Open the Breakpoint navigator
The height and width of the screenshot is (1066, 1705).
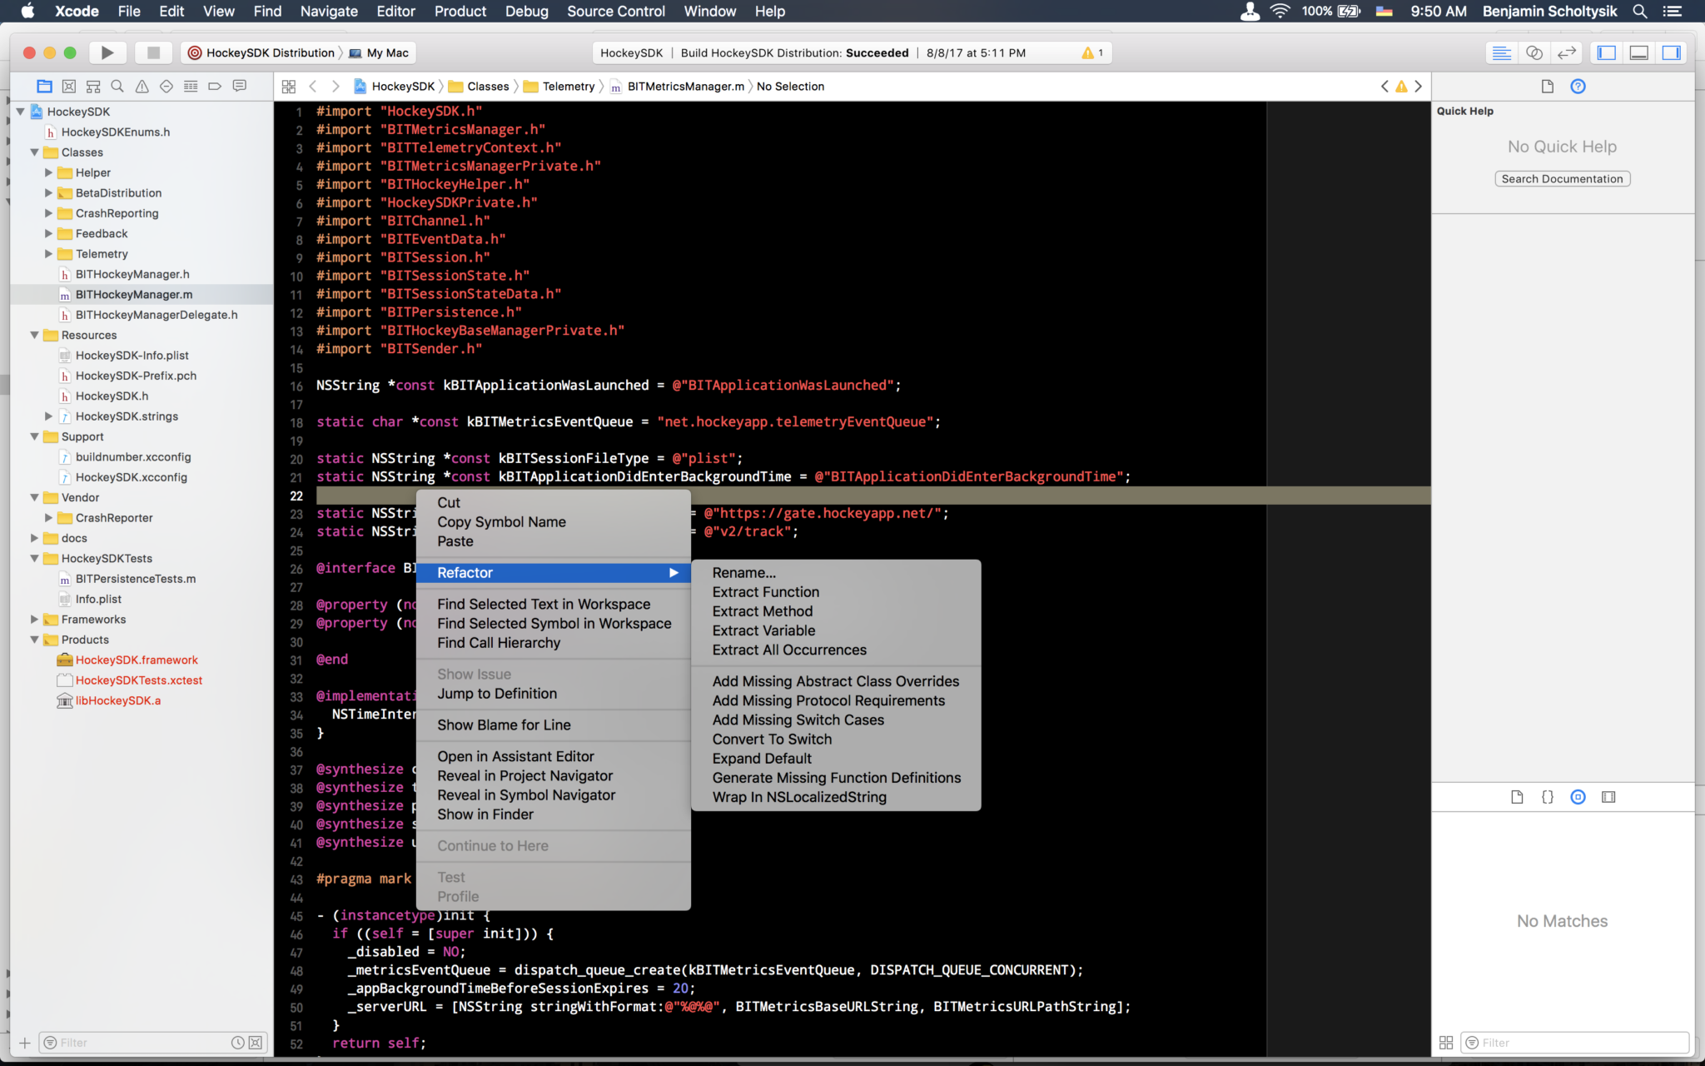pyautogui.click(x=215, y=86)
